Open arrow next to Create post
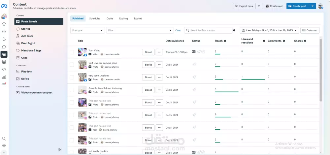The width and height of the screenshot is (330, 155). (313, 6)
